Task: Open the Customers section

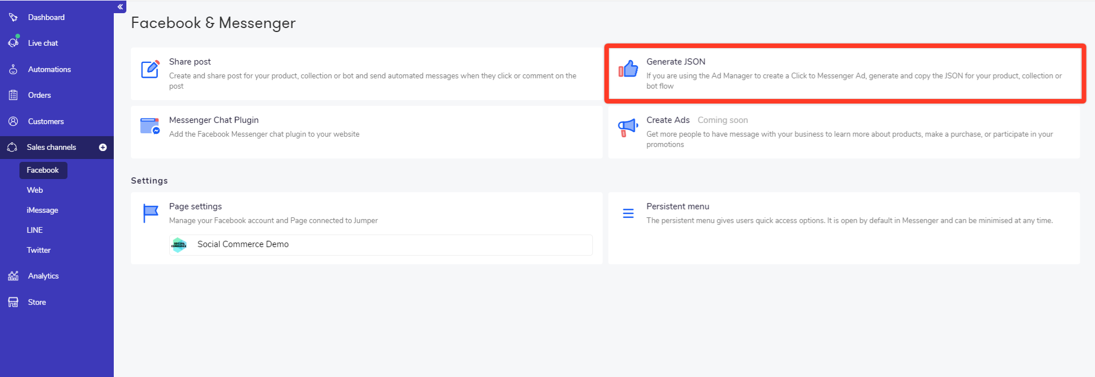Action: pyautogui.click(x=46, y=121)
